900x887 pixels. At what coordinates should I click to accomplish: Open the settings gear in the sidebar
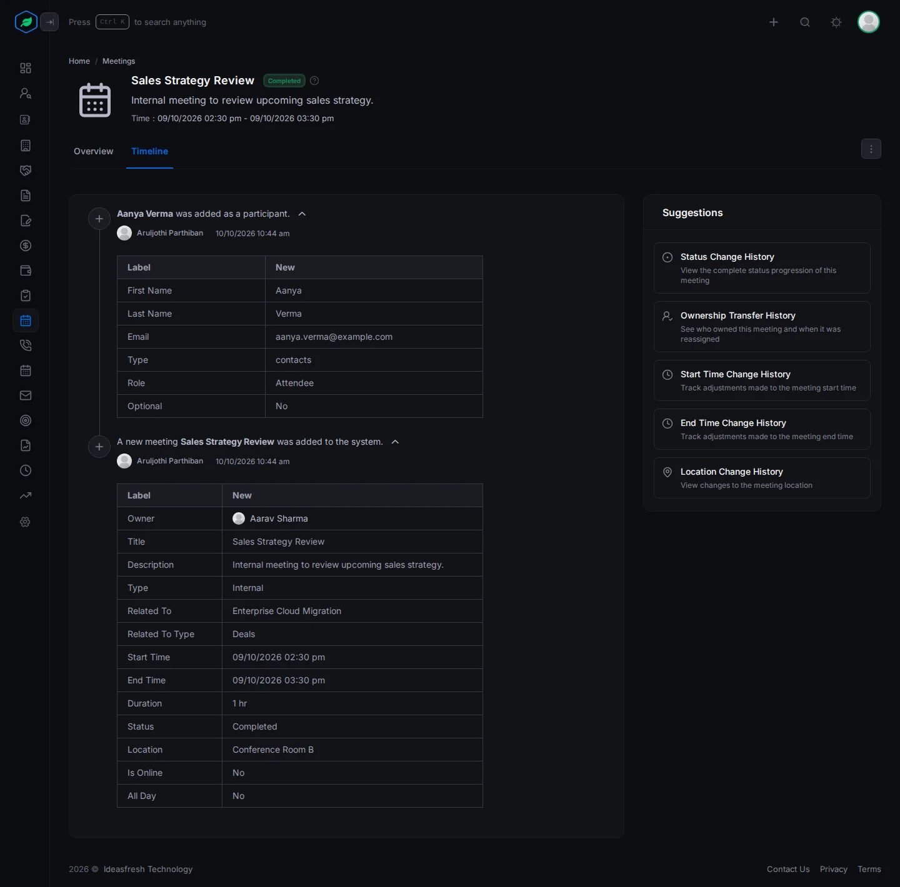[26, 522]
